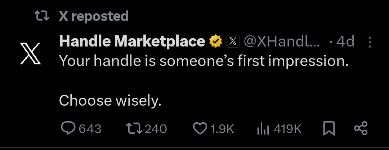The width and height of the screenshot is (389, 150).
Task: Click the 240 reposts count
Action: [x=156, y=129]
